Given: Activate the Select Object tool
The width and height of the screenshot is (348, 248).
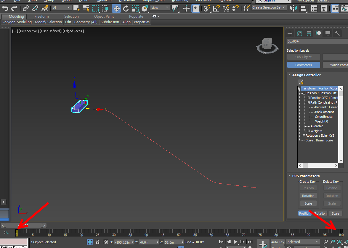Looking at the screenshot, I should (76, 8).
